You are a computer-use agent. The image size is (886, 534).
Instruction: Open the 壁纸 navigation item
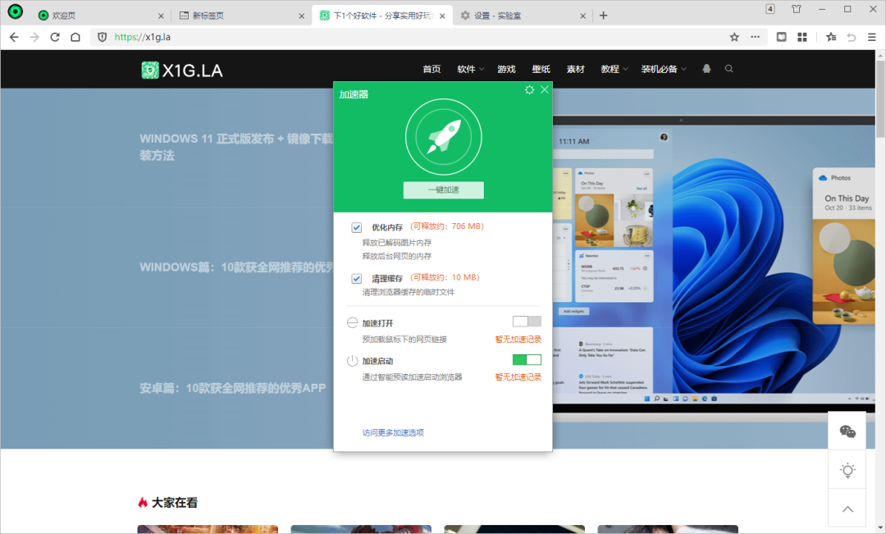[541, 69]
